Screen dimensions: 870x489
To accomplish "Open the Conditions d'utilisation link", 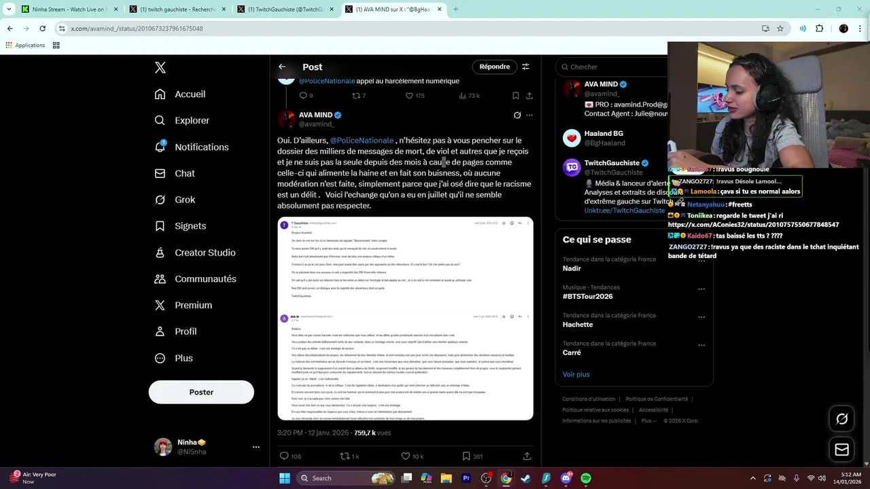I will (x=589, y=399).
